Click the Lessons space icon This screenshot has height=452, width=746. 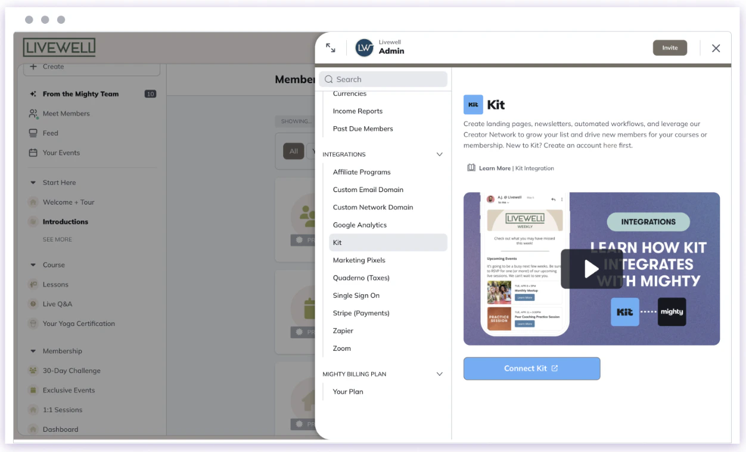tap(33, 284)
